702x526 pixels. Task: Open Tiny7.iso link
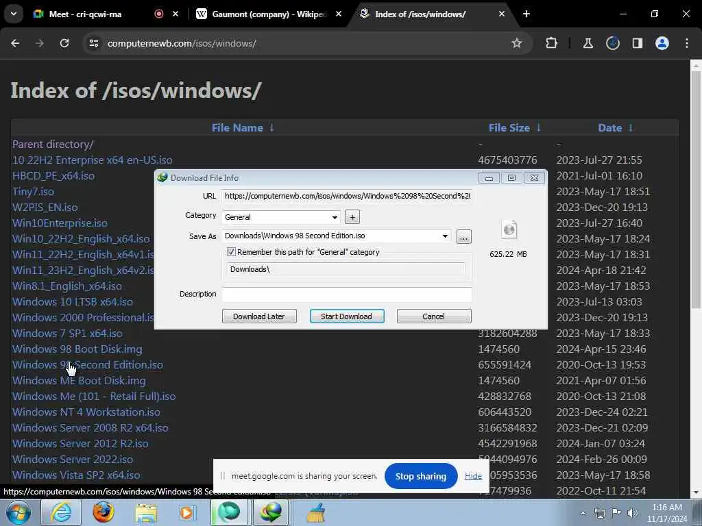[x=33, y=192]
